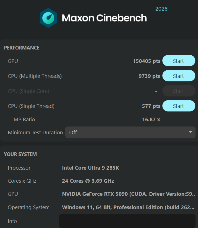Select the GPU score of 150405 pts
Image resolution: width=198 pixels, height=228 pixels.
tap(146, 61)
